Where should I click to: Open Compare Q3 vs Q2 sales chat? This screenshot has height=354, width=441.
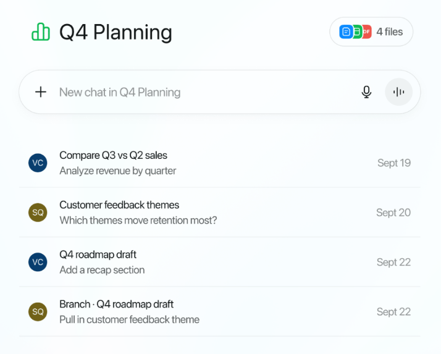tap(113, 155)
